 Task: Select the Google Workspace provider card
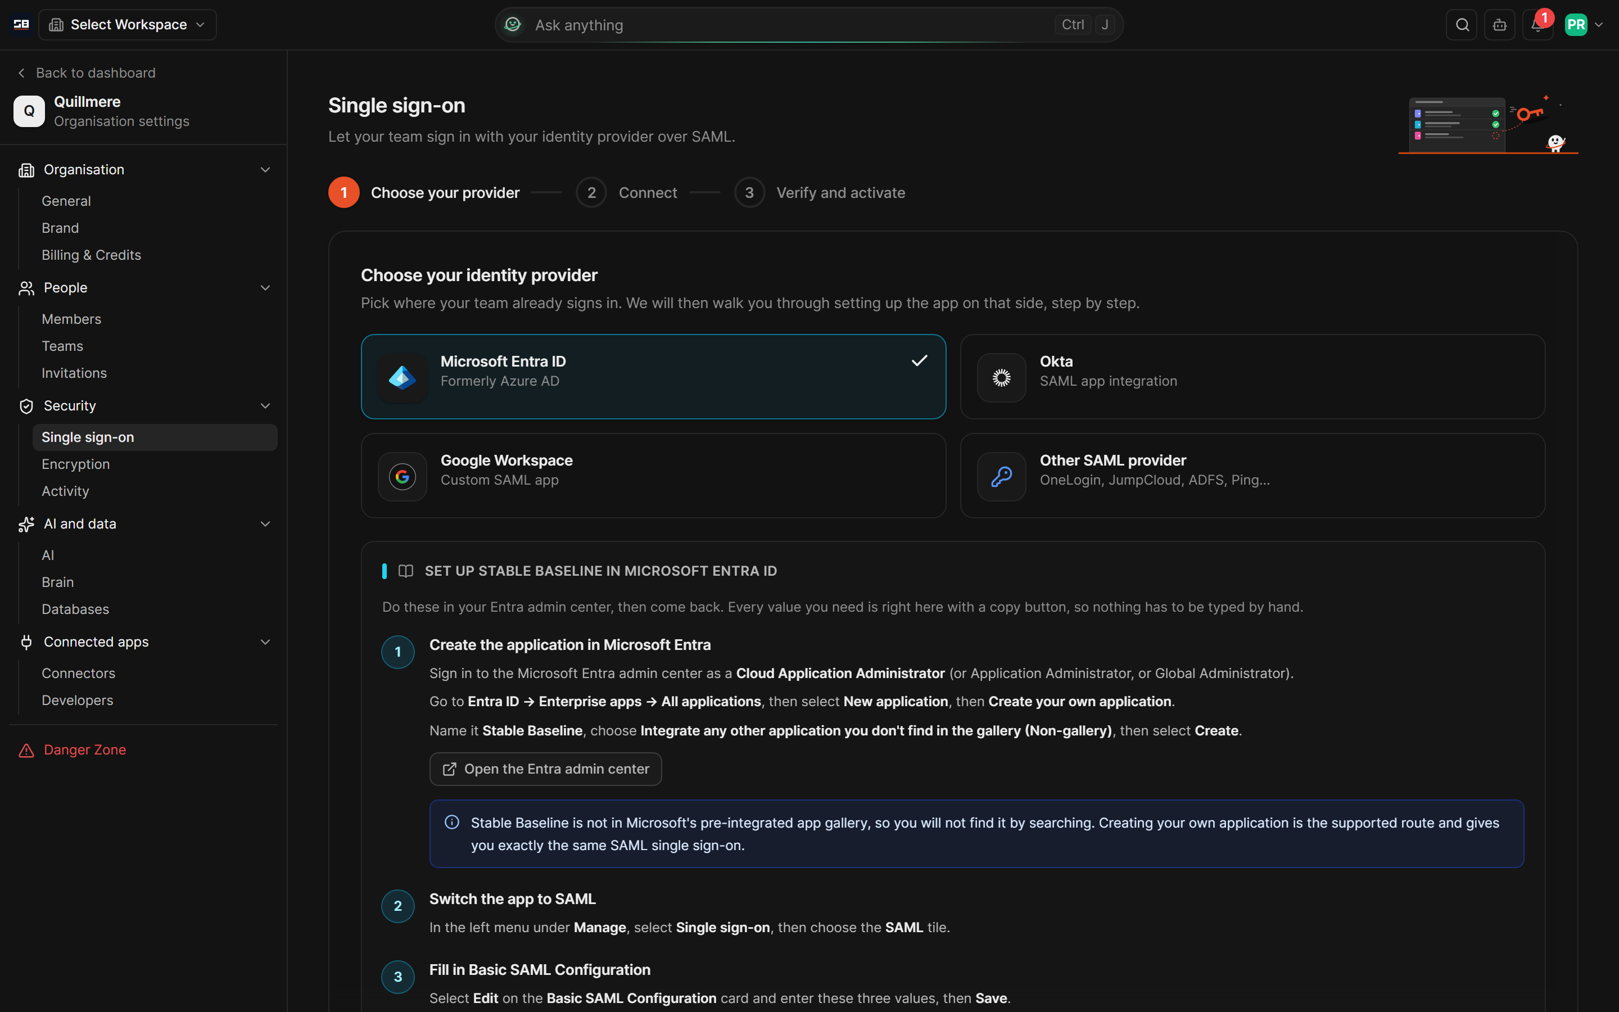tap(654, 476)
